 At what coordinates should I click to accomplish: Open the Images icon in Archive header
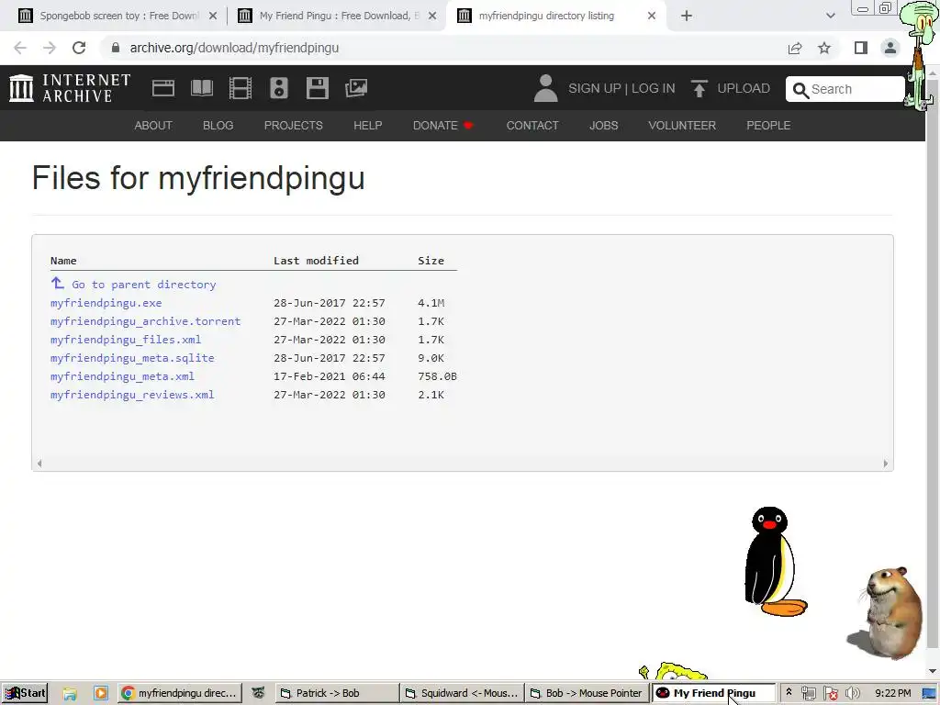(x=356, y=88)
